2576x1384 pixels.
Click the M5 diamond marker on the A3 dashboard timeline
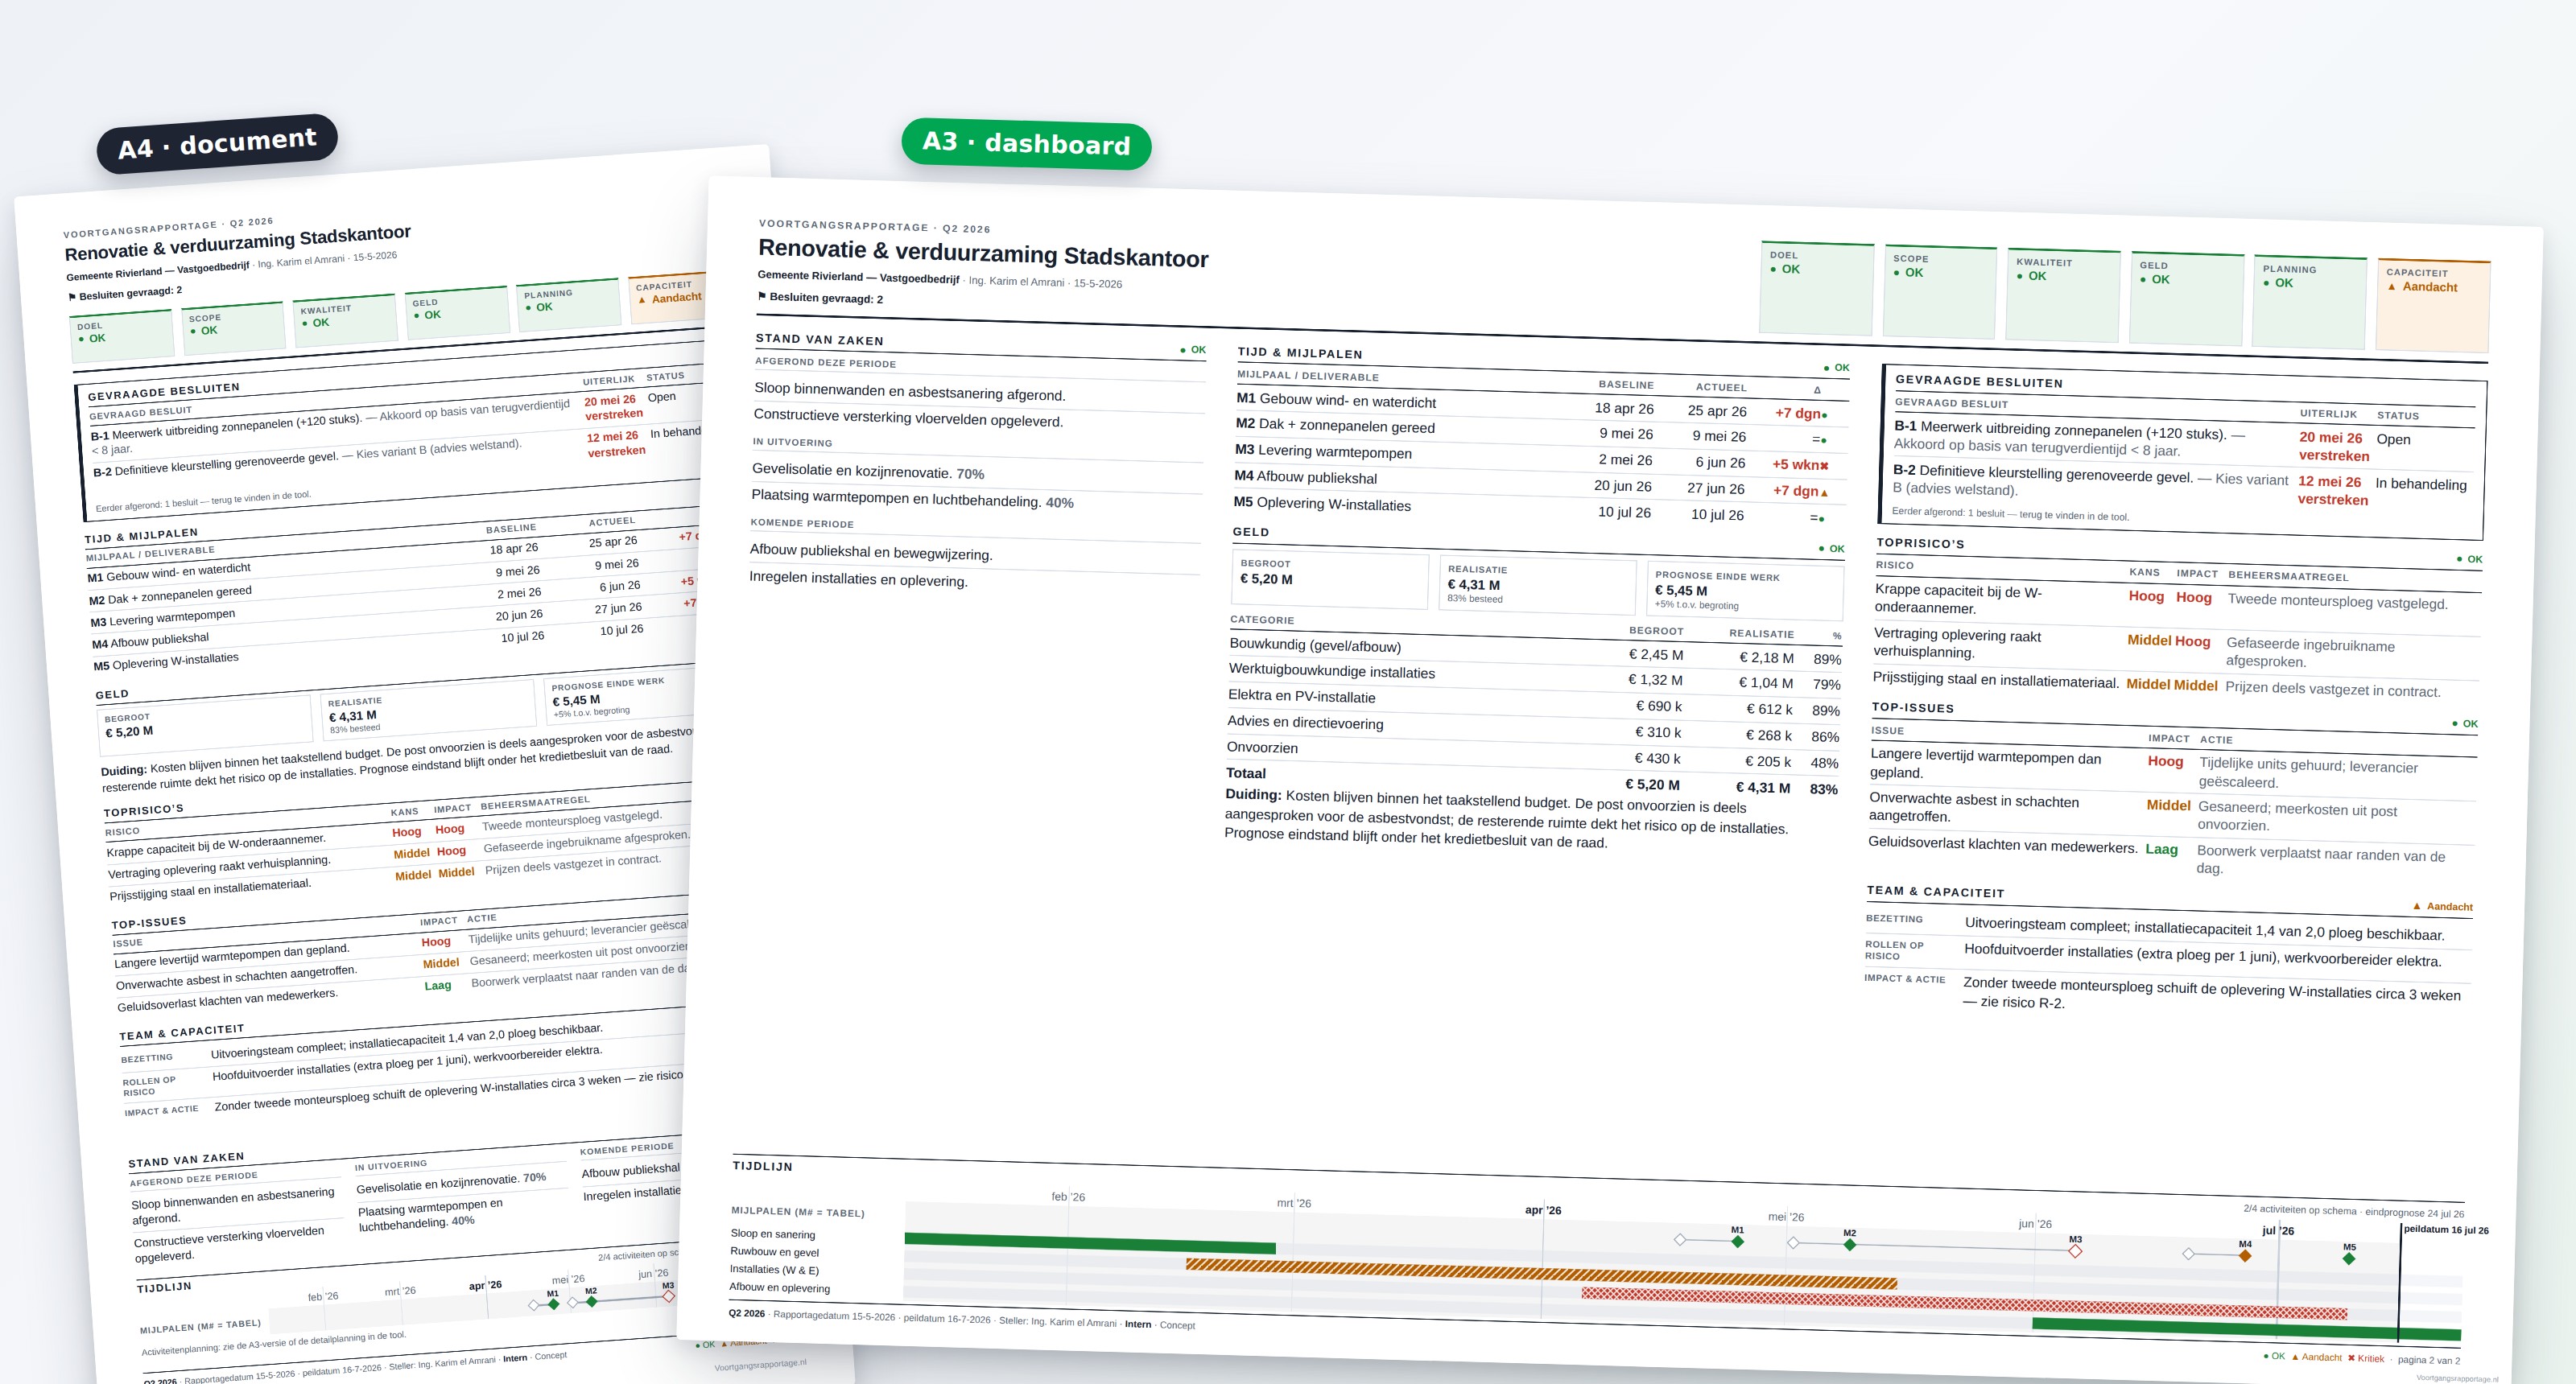[2349, 1258]
